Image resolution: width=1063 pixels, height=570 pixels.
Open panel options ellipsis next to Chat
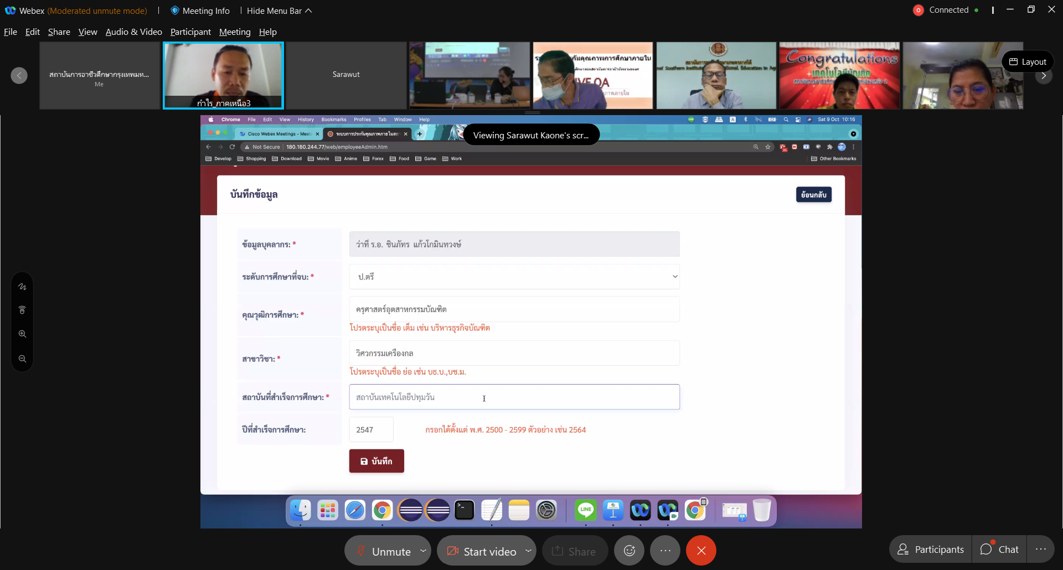1041,549
